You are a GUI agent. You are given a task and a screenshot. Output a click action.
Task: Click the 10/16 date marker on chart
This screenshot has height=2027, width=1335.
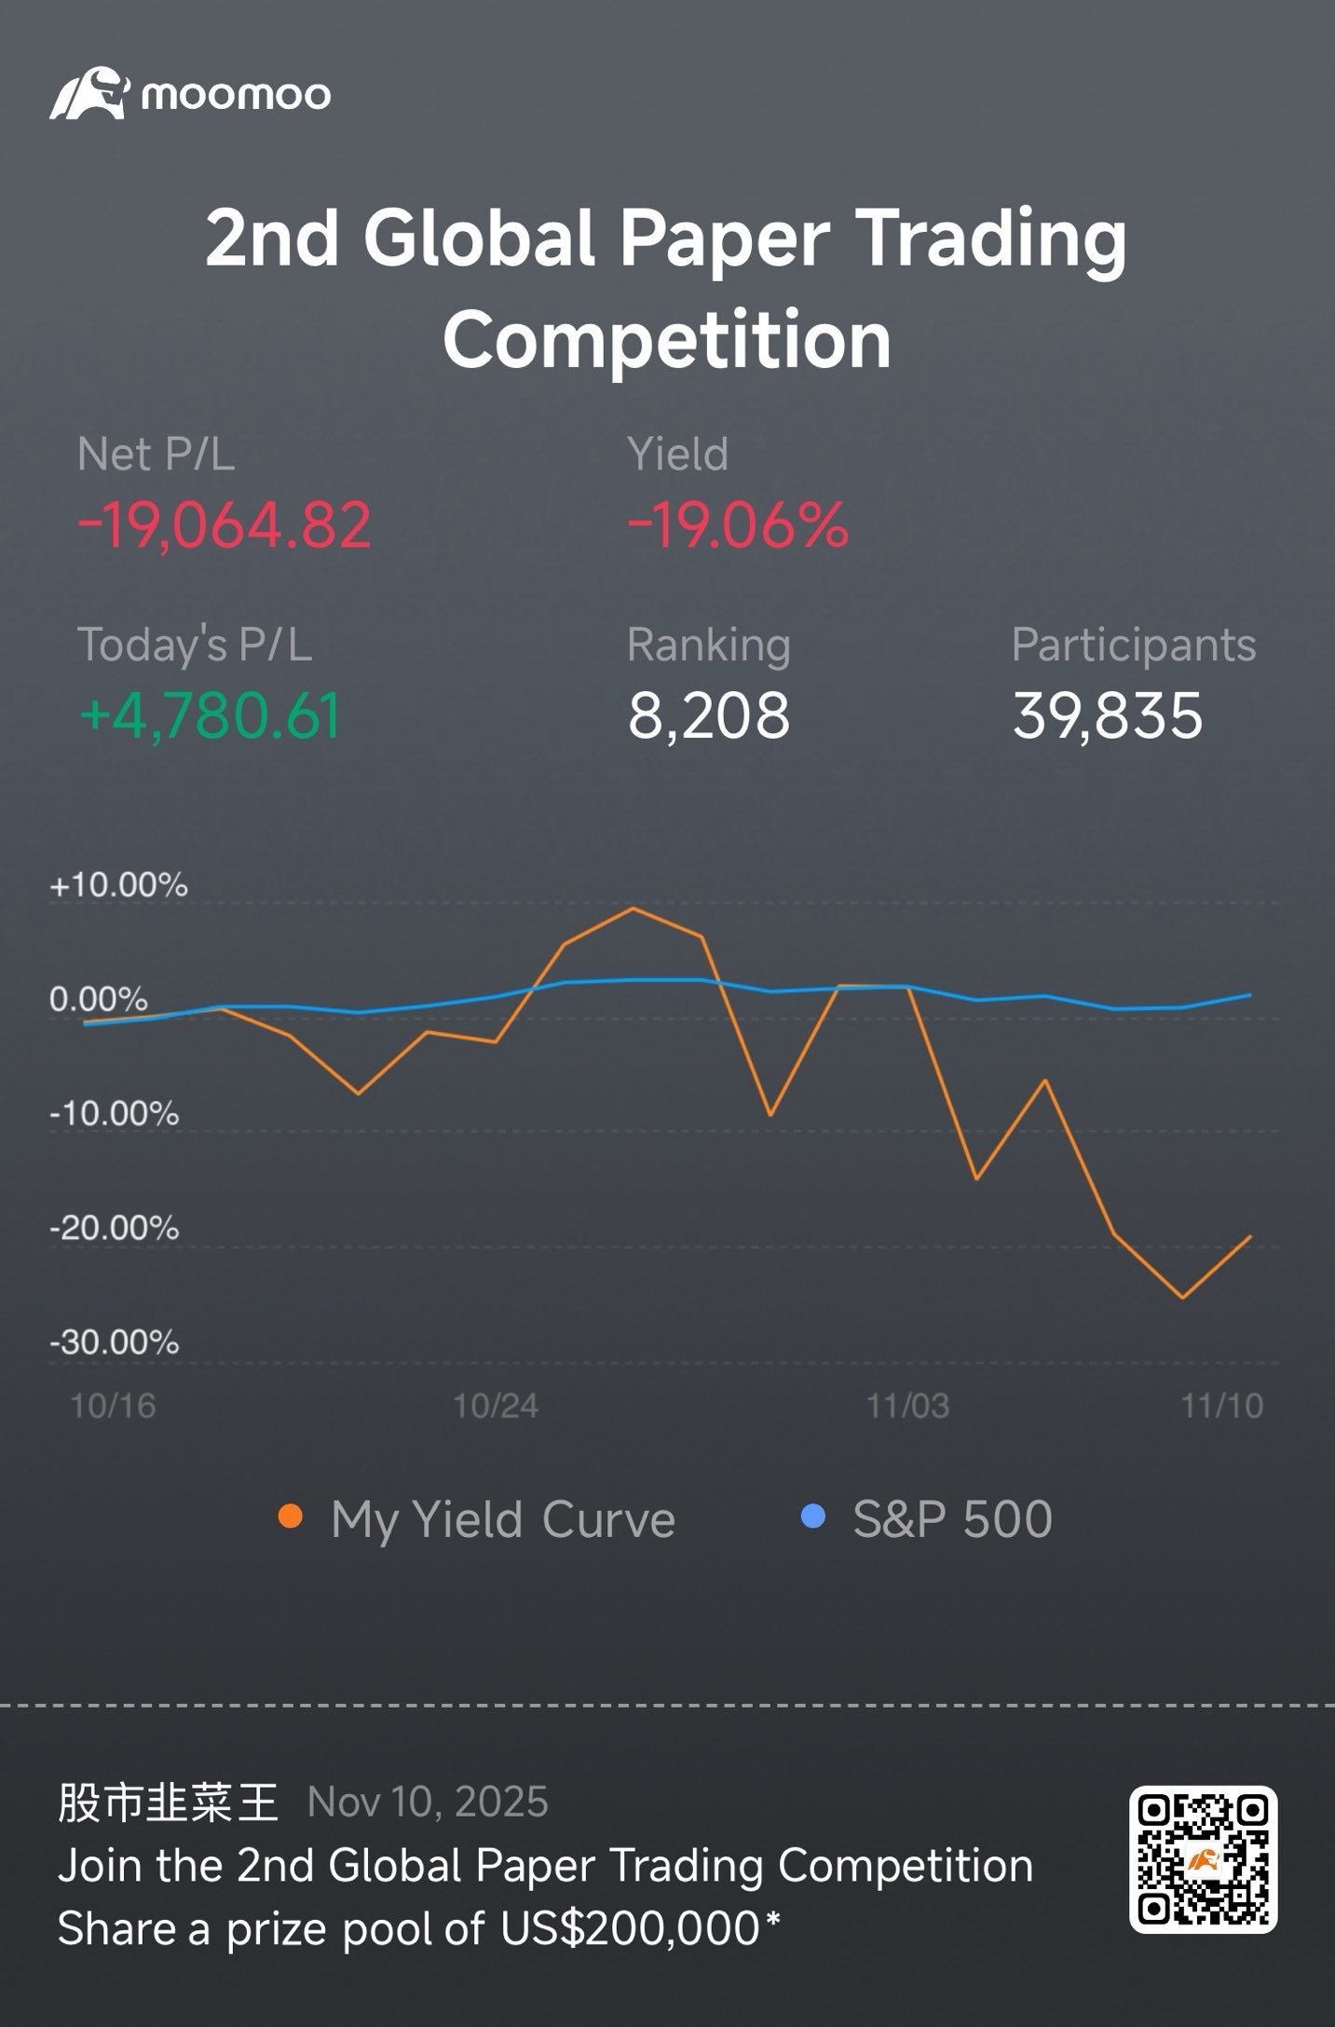pos(113,1406)
